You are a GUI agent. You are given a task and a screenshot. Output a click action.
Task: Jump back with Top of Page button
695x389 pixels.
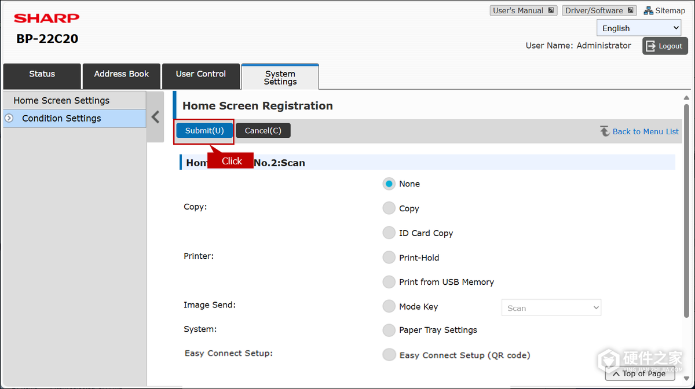click(x=640, y=373)
